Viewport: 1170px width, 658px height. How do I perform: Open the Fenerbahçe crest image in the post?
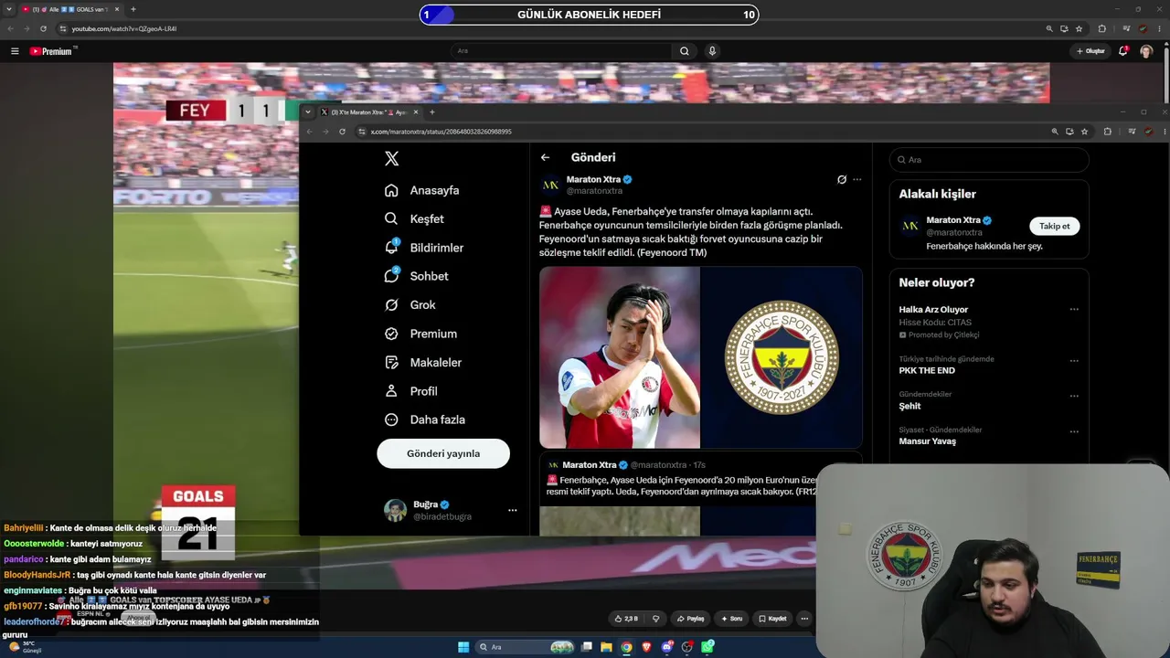click(782, 357)
